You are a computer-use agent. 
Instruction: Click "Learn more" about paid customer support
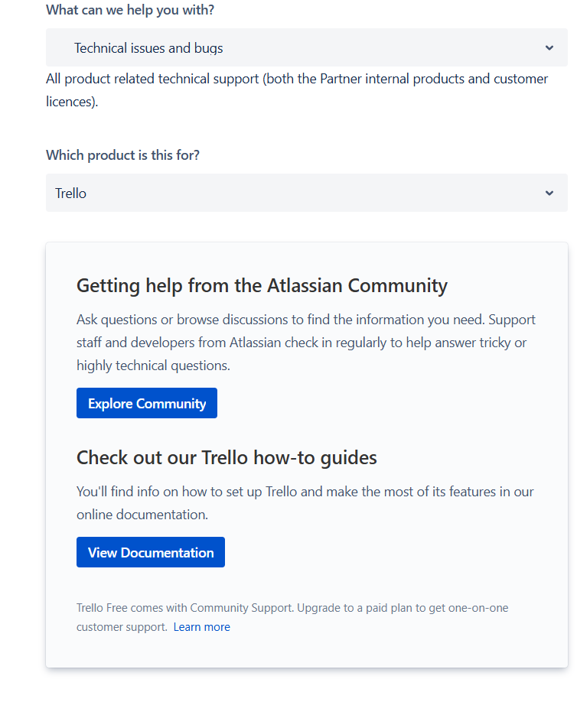201,626
